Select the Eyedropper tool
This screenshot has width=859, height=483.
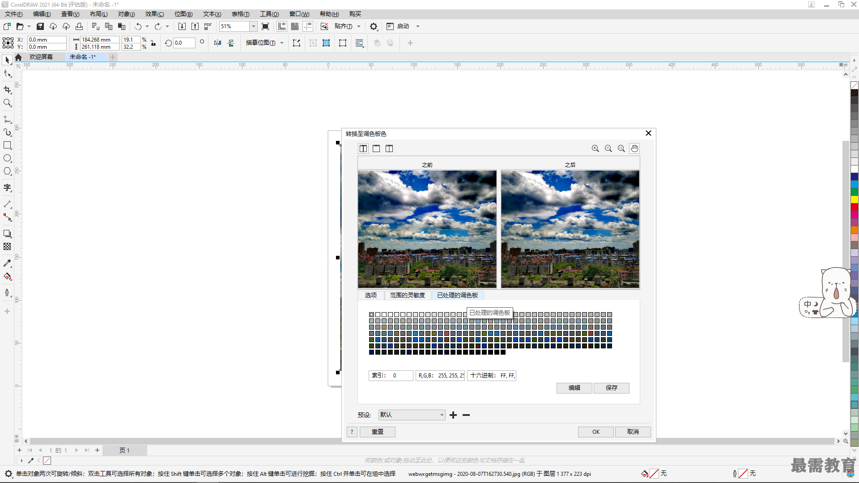click(x=7, y=263)
